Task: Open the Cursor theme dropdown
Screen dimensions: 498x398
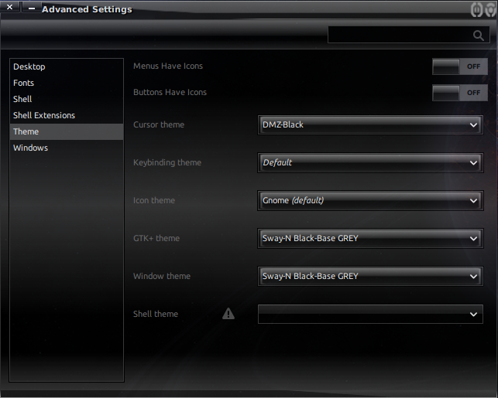Action: 370,125
